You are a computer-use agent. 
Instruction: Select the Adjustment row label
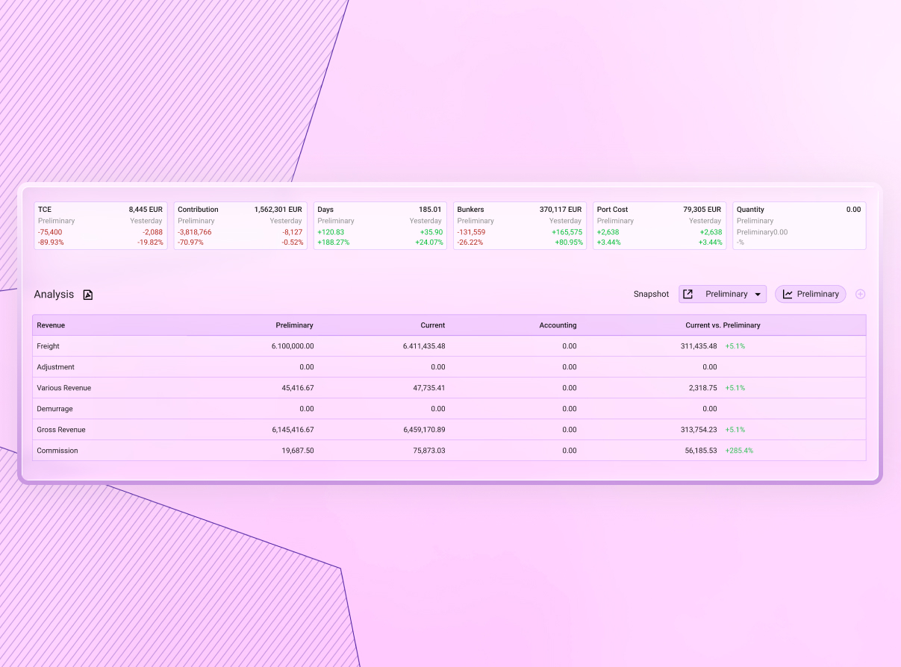pos(56,367)
